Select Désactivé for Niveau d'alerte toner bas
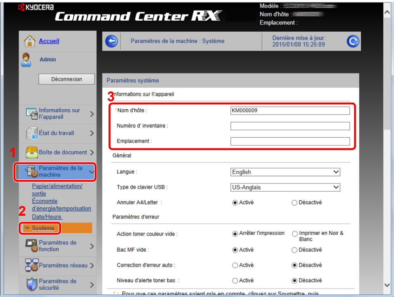 click(x=294, y=281)
